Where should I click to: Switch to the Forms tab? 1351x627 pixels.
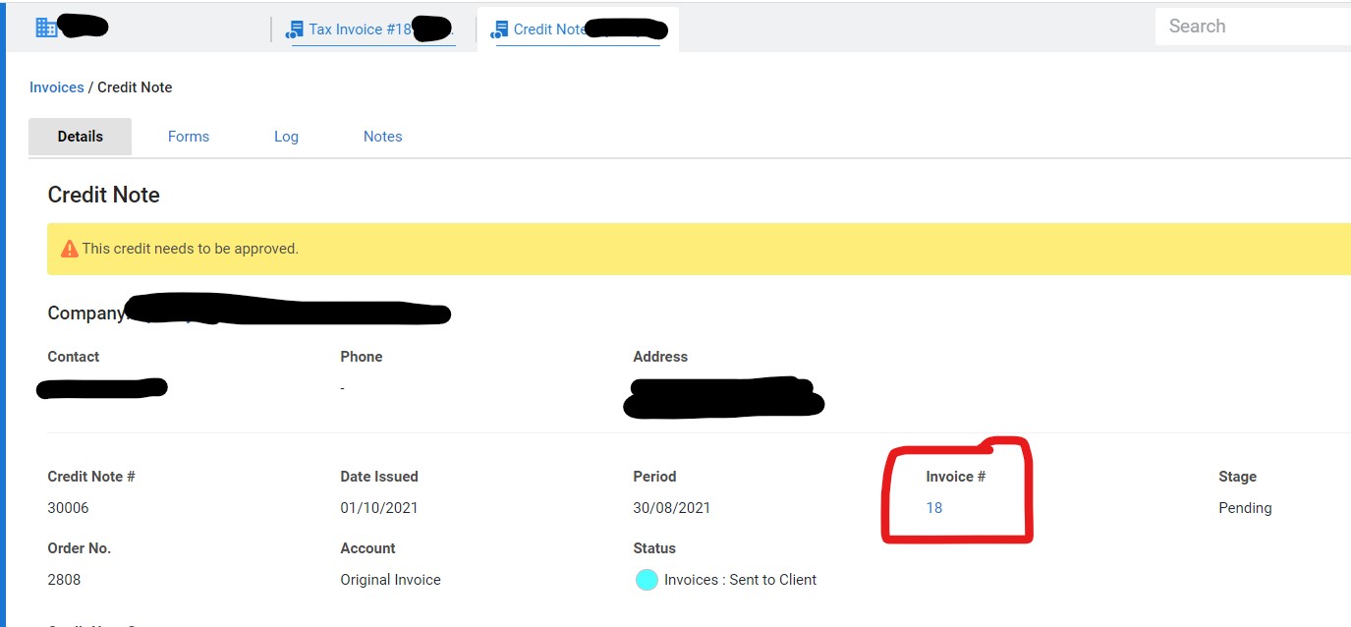click(189, 137)
